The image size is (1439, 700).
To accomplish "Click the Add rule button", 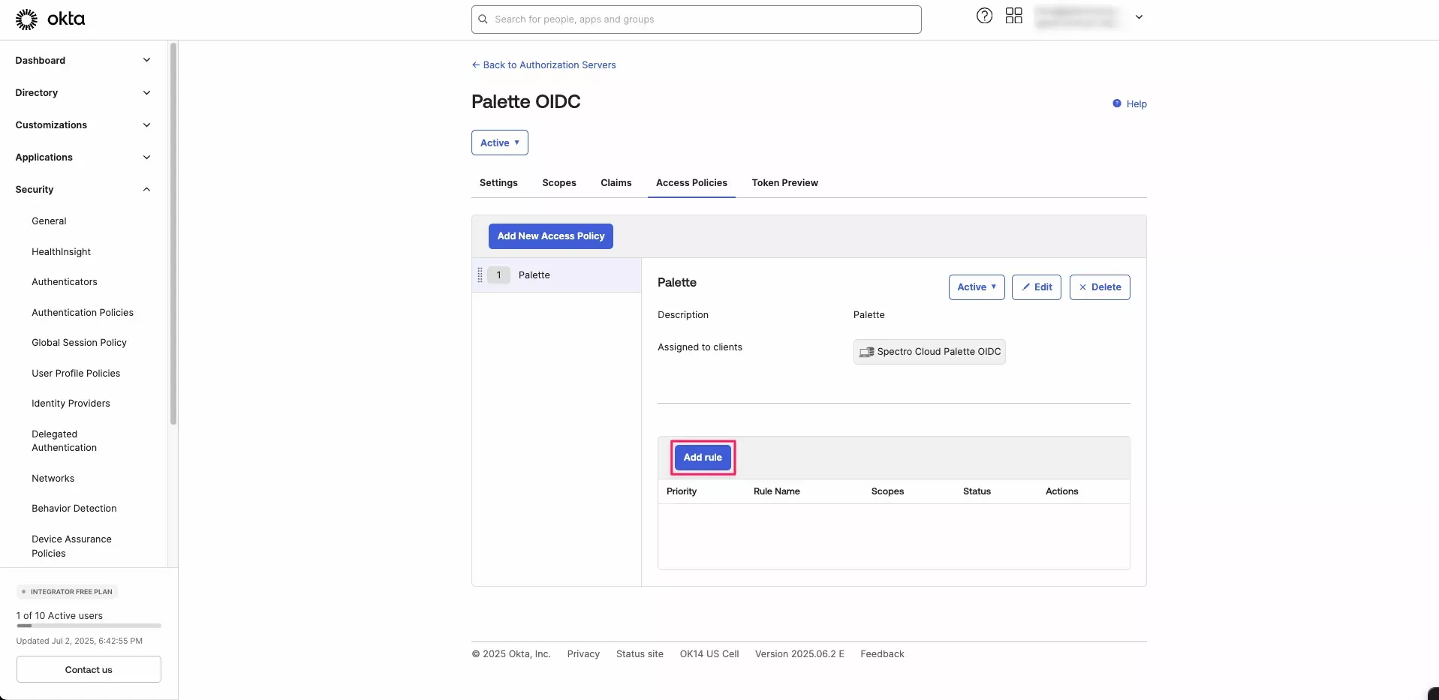I will point(703,458).
